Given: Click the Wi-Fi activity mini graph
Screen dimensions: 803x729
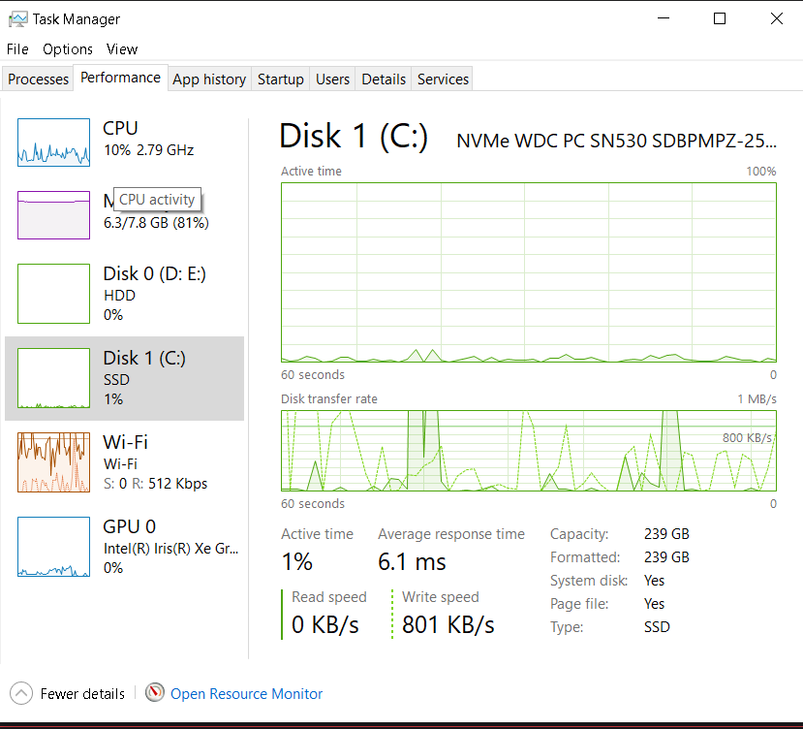Looking at the screenshot, I should pos(53,462).
